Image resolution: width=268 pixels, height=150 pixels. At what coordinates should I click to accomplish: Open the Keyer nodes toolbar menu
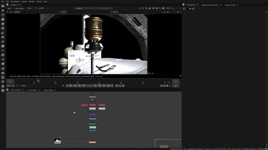(x=3, y=33)
